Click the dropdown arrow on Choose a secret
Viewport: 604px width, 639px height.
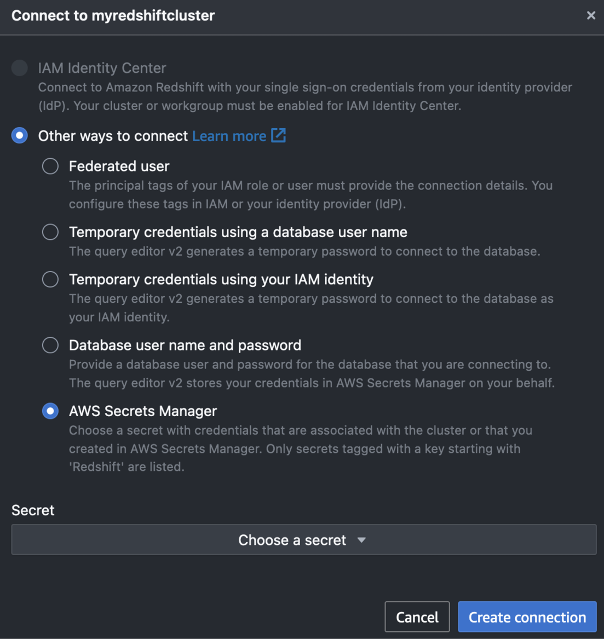click(361, 539)
